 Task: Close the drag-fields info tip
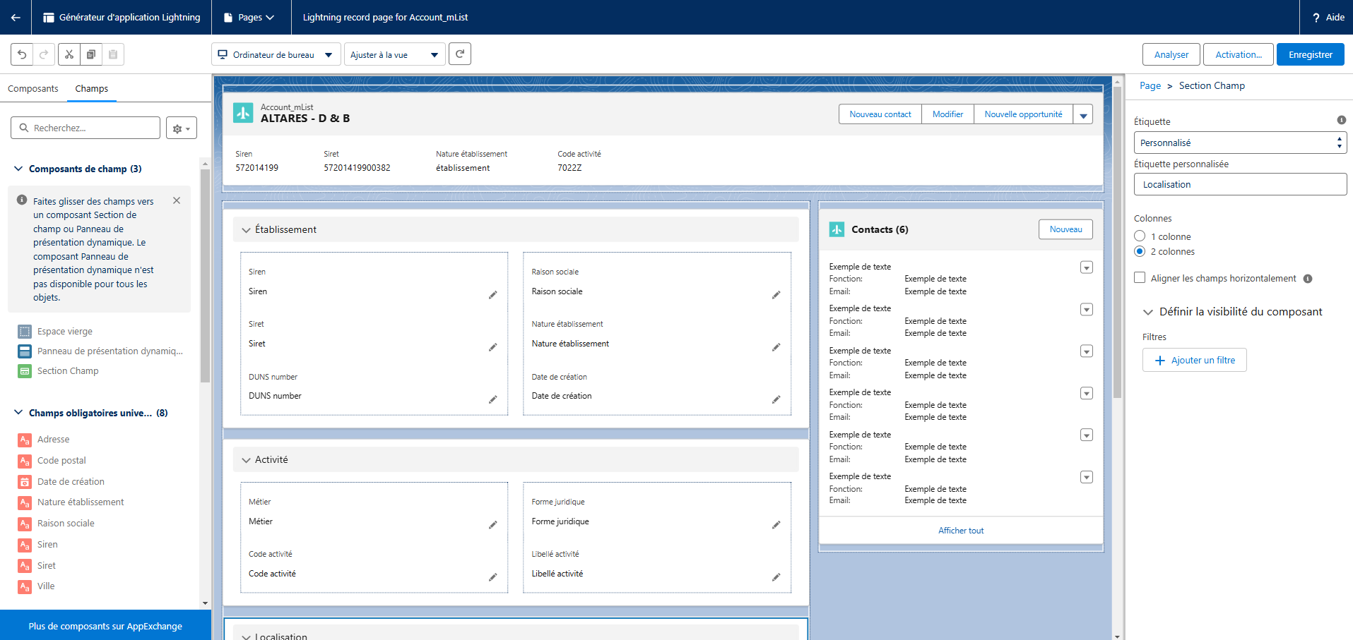(177, 200)
